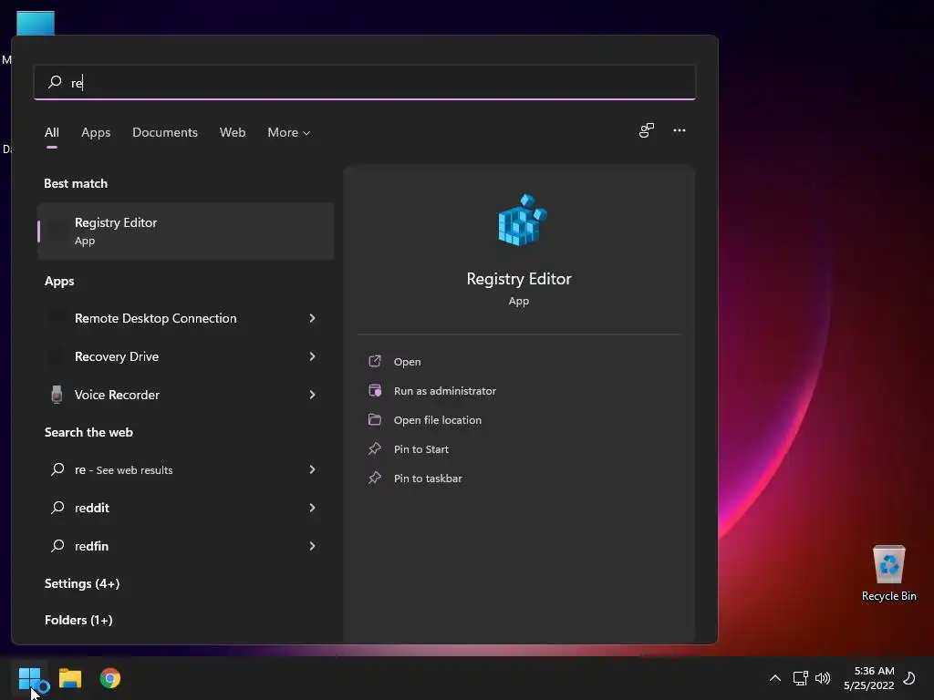Click the Voice Recorder microphone icon

point(57,395)
